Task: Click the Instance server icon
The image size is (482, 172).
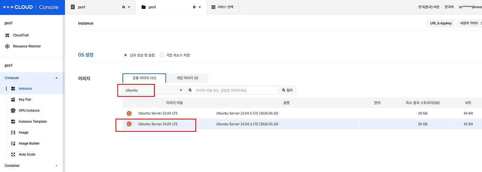Action: click(13, 89)
